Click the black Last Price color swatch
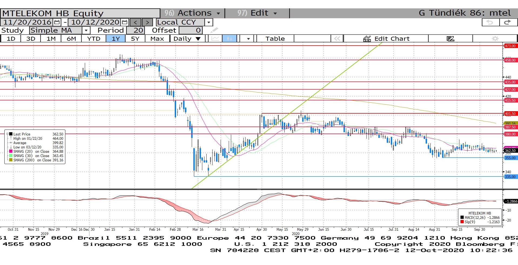 click(11, 134)
